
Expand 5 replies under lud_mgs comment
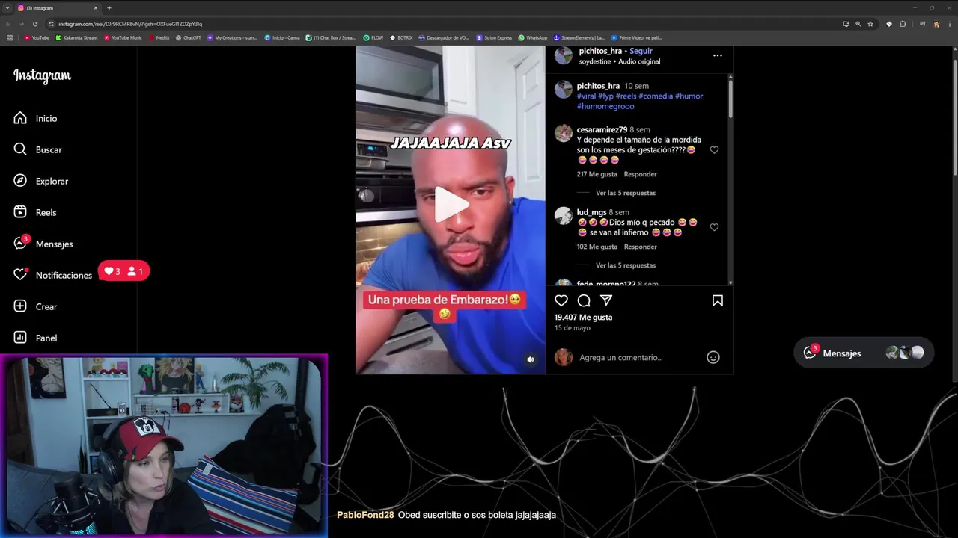pos(626,265)
